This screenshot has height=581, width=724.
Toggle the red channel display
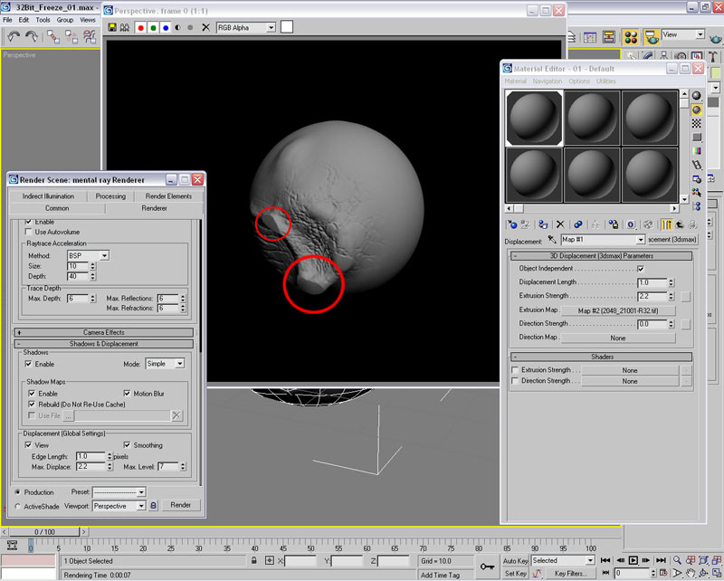coord(141,28)
